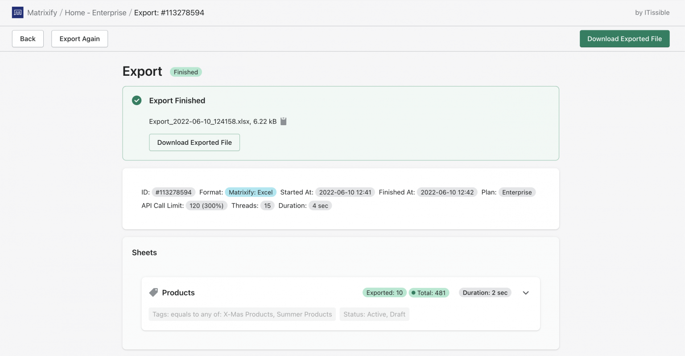This screenshot has height=356, width=685.
Task: Click the Matrixify logo icon
Action: (x=17, y=12)
